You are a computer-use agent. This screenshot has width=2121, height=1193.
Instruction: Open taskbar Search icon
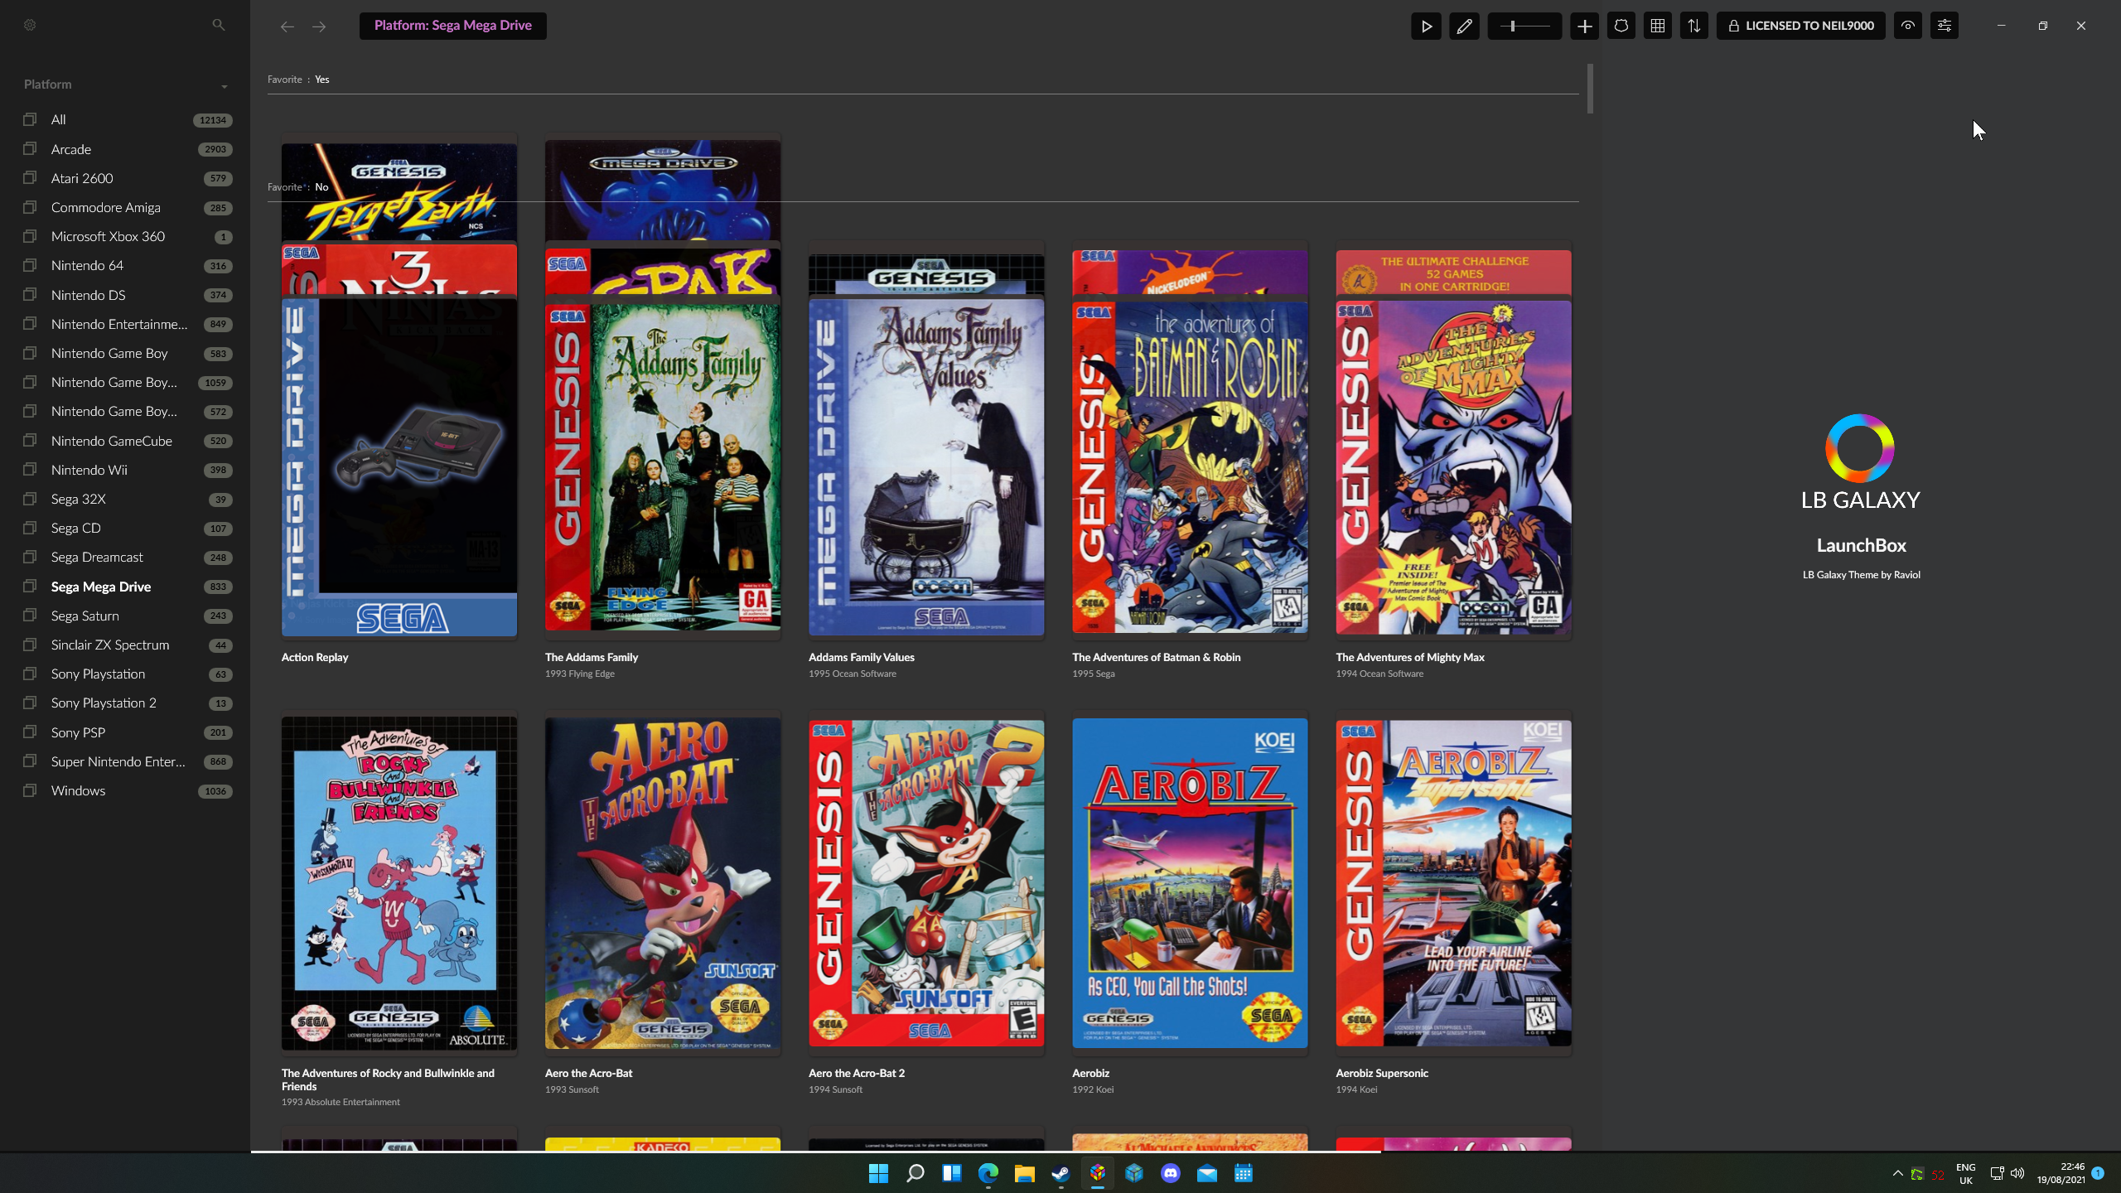pyautogui.click(x=915, y=1173)
